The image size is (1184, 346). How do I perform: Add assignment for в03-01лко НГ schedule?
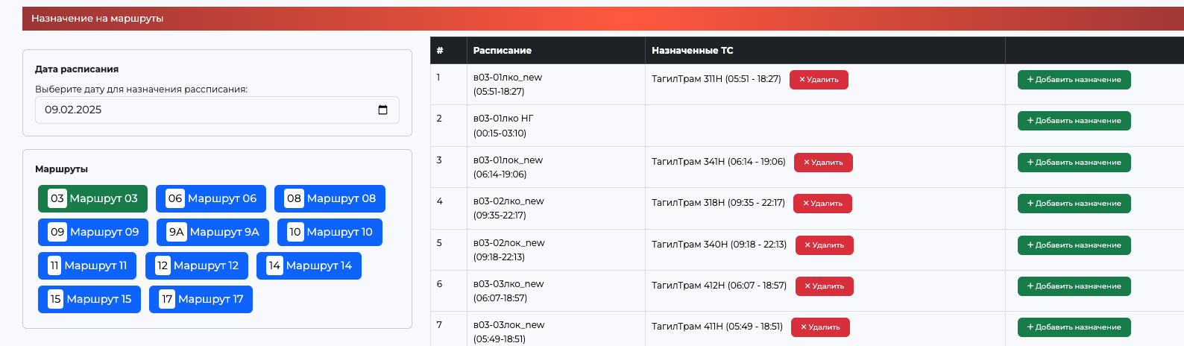(x=1074, y=121)
